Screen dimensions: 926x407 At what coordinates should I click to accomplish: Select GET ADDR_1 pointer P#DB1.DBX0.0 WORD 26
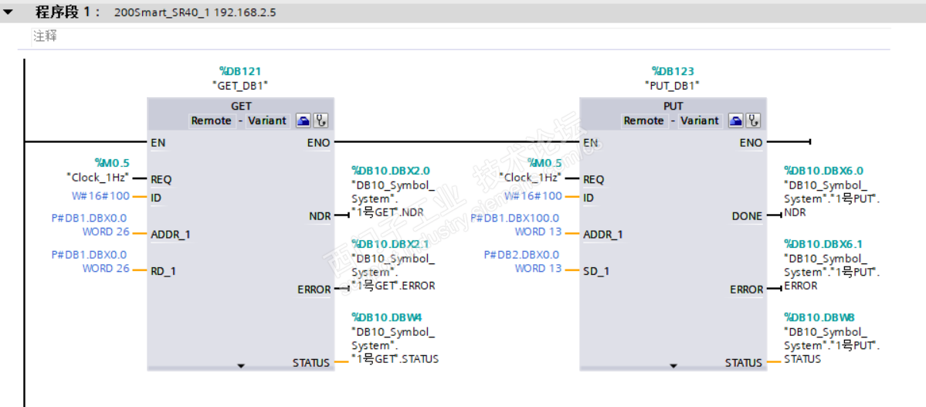(x=90, y=225)
